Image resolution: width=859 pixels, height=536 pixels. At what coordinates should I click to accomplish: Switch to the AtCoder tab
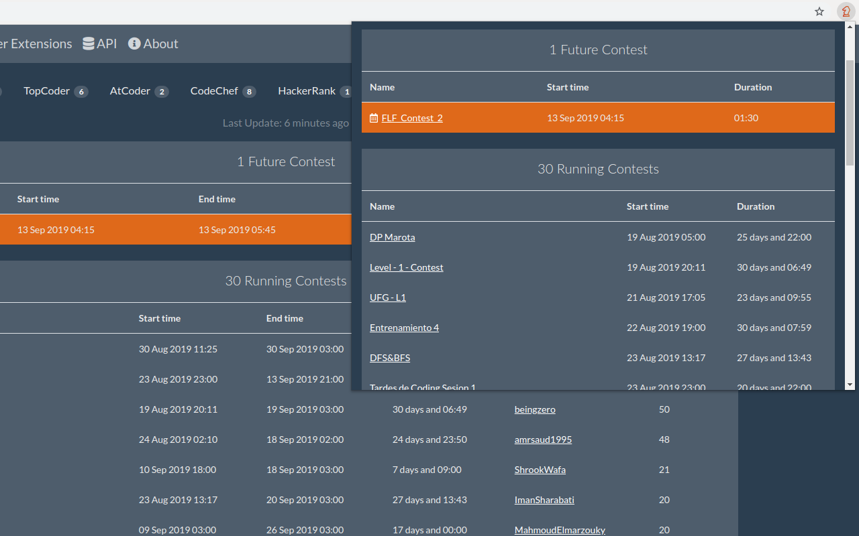pos(139,91)
